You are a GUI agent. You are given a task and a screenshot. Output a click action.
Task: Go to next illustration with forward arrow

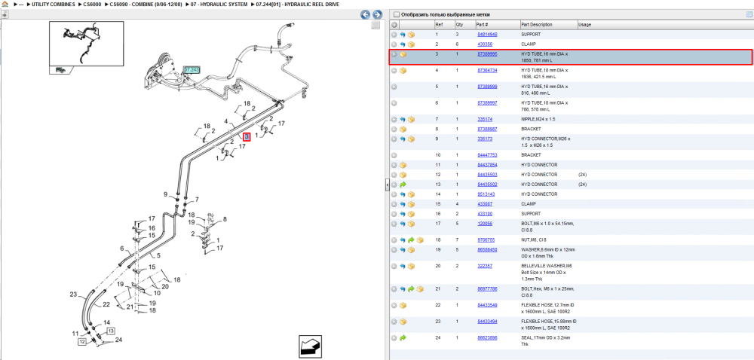point(378,15)
